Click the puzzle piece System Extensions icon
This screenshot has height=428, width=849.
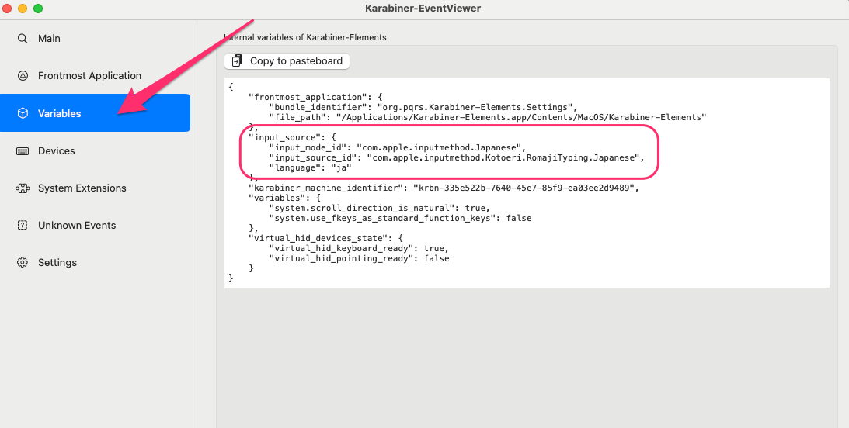coord(23,188)
